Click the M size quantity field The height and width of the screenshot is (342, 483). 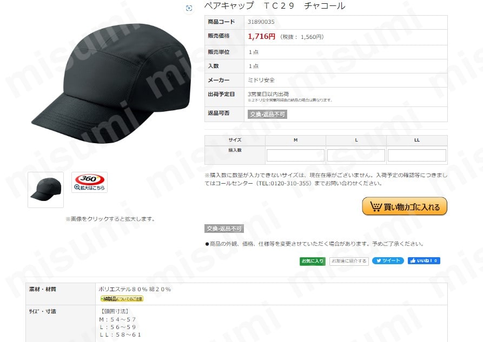[x=295, y=155]
